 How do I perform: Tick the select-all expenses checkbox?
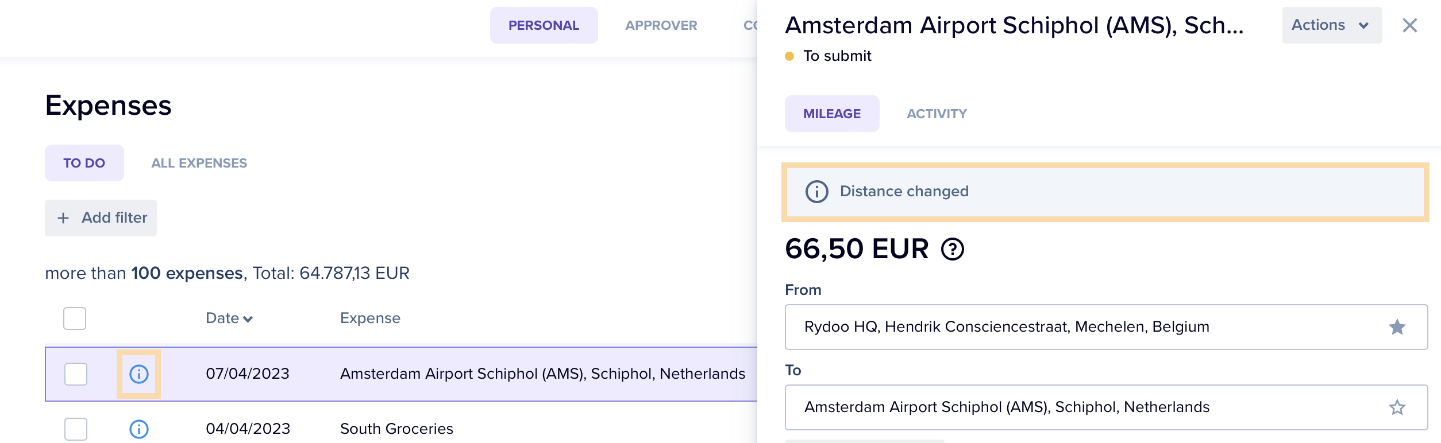(75, 318)
